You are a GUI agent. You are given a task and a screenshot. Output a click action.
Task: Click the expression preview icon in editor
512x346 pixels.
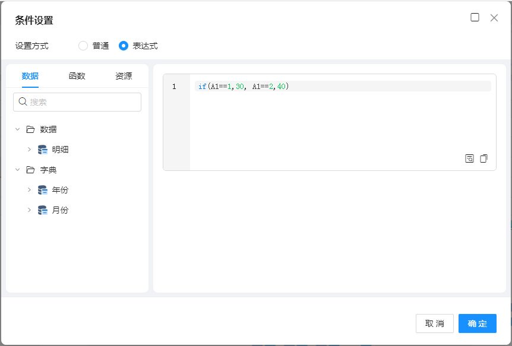(x=469, y=158)
